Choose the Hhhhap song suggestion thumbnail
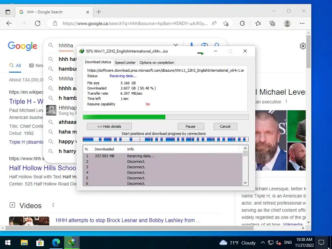Image resolution: width=332 pixels, height=249 pixels. [51, 110]
